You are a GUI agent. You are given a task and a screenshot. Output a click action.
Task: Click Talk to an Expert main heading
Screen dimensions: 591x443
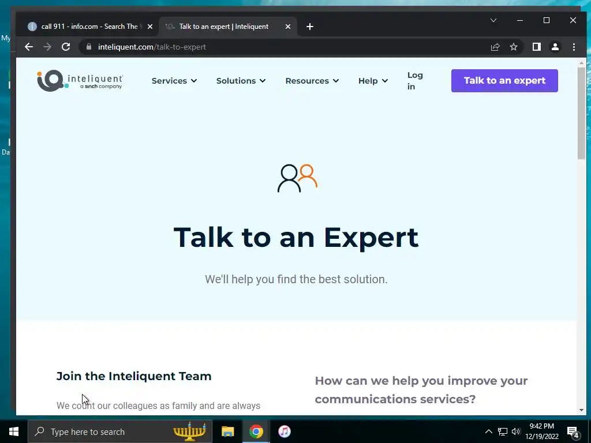296,237
